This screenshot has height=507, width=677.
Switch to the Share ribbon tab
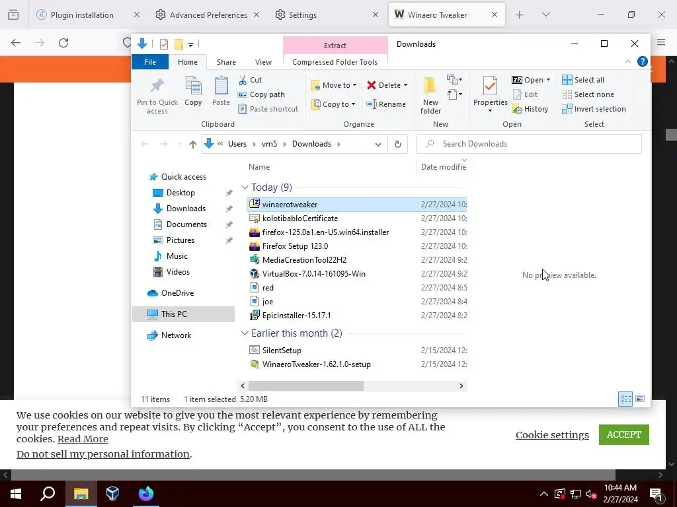click(226, 62)
